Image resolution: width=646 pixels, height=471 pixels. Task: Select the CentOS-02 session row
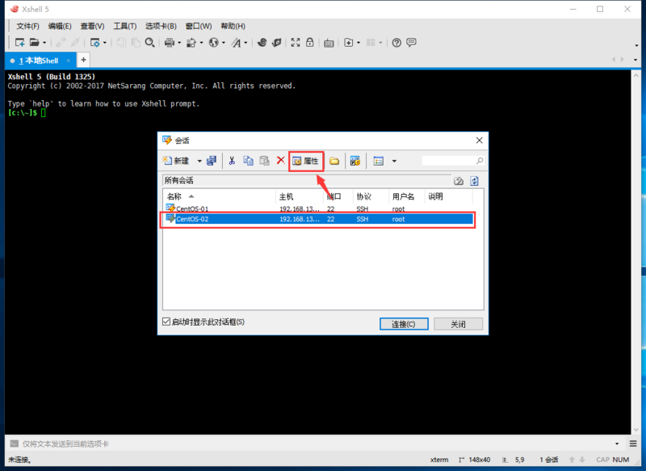[318, 219]
